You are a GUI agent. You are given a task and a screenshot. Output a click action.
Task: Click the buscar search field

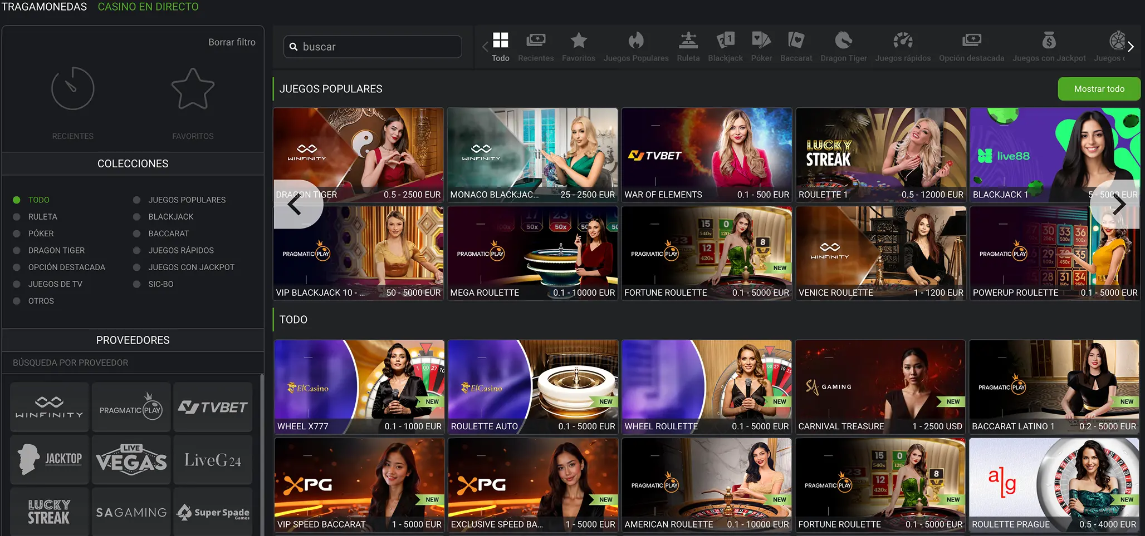[379, 47]
